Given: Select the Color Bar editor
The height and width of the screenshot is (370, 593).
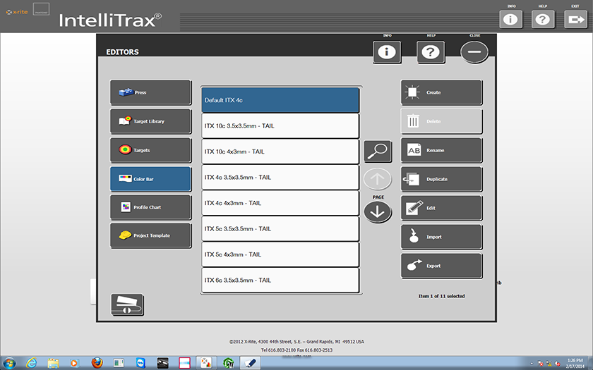Looking at the screenshot, I should 150,179.
